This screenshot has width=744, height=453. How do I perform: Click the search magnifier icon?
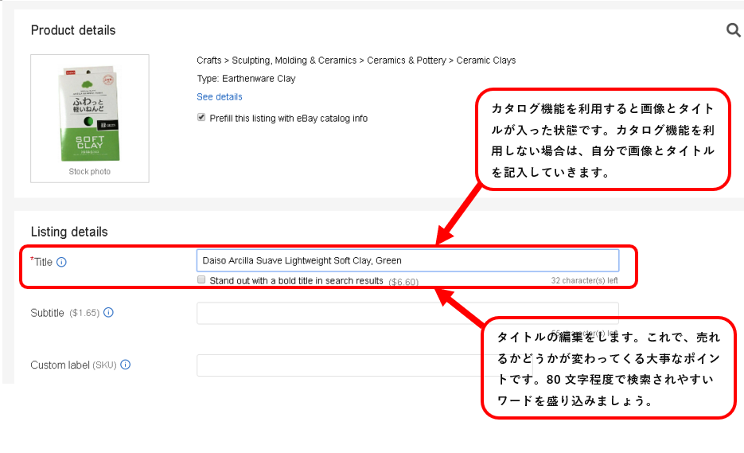coord(734,30)
